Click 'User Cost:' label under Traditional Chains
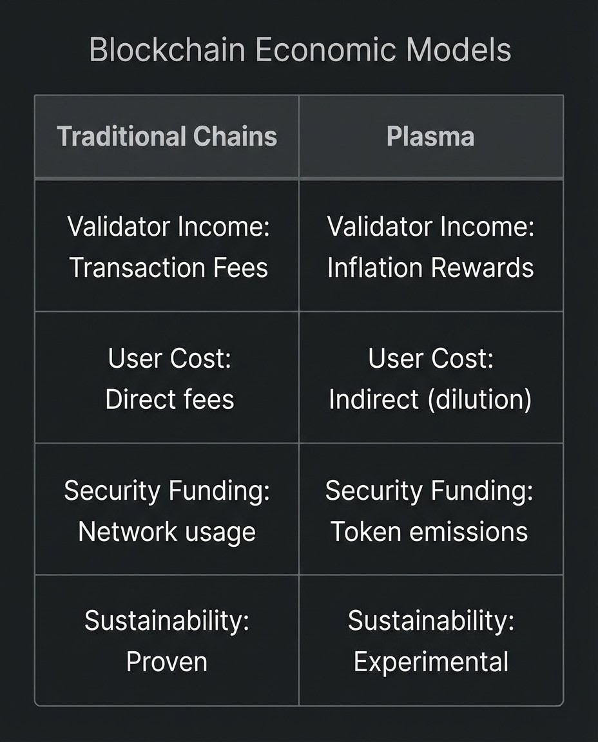This screenshot has width=598, height=742. coord(169,358)
